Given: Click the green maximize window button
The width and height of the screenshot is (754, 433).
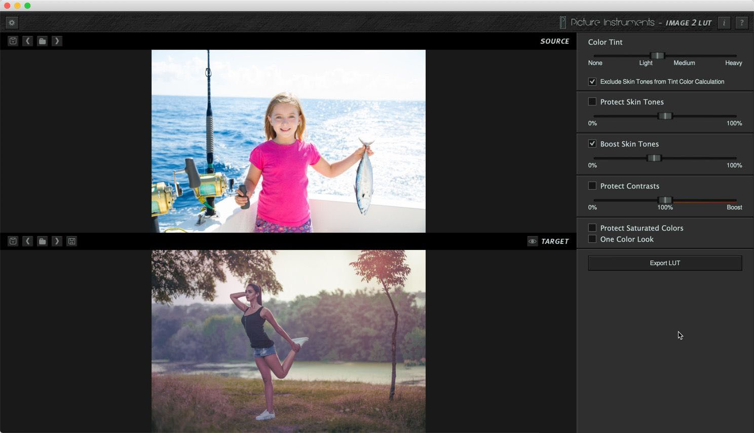Looking at the screenshot, I should pyautogui.click(x=27, y=6).
